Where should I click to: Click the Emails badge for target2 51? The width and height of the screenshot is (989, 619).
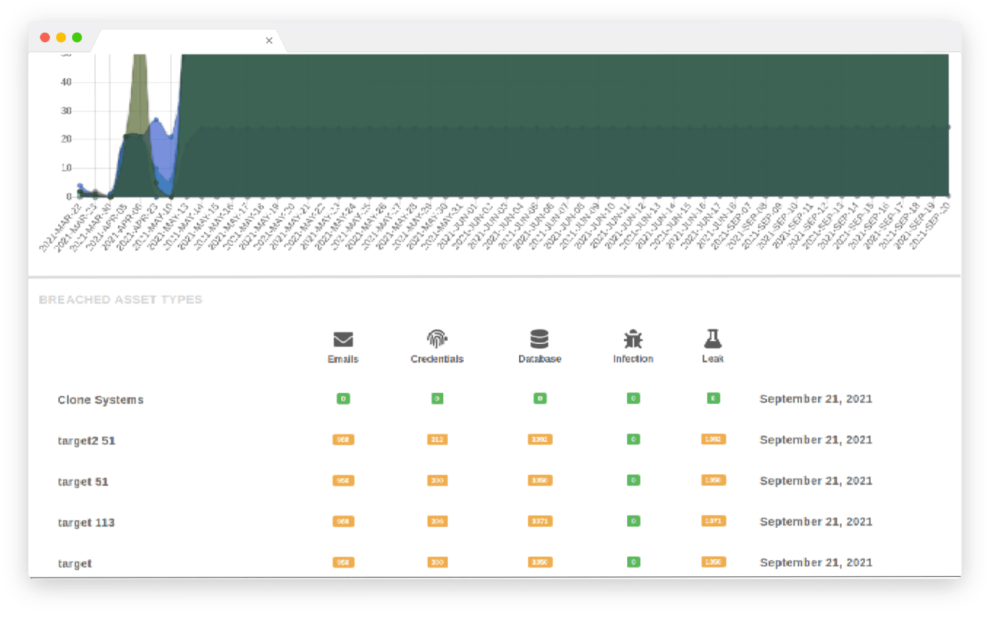point(343,440)
